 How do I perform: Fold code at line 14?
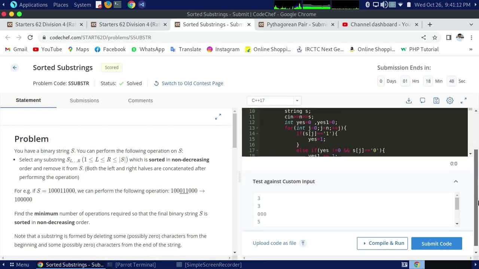(x=257, y=134)
